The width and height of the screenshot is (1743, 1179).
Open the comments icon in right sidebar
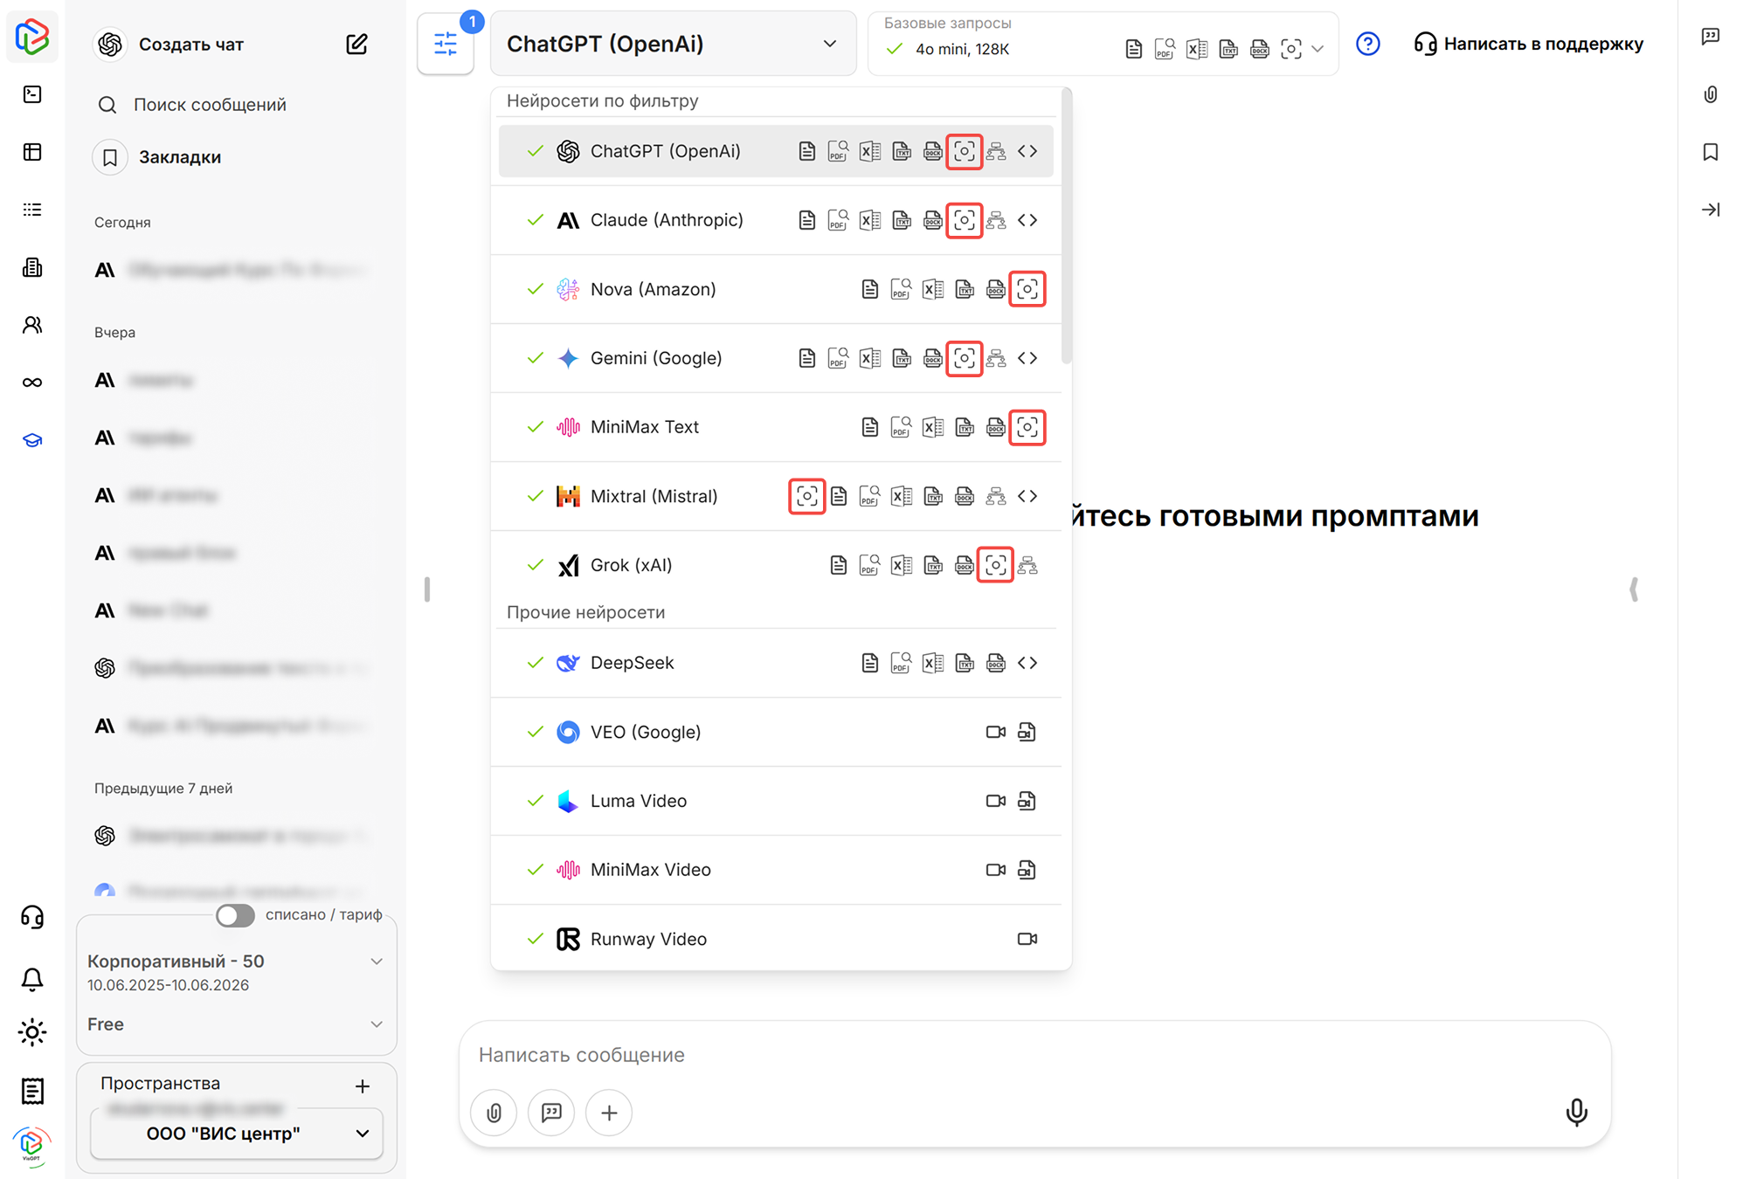(x=1711, y=37)
